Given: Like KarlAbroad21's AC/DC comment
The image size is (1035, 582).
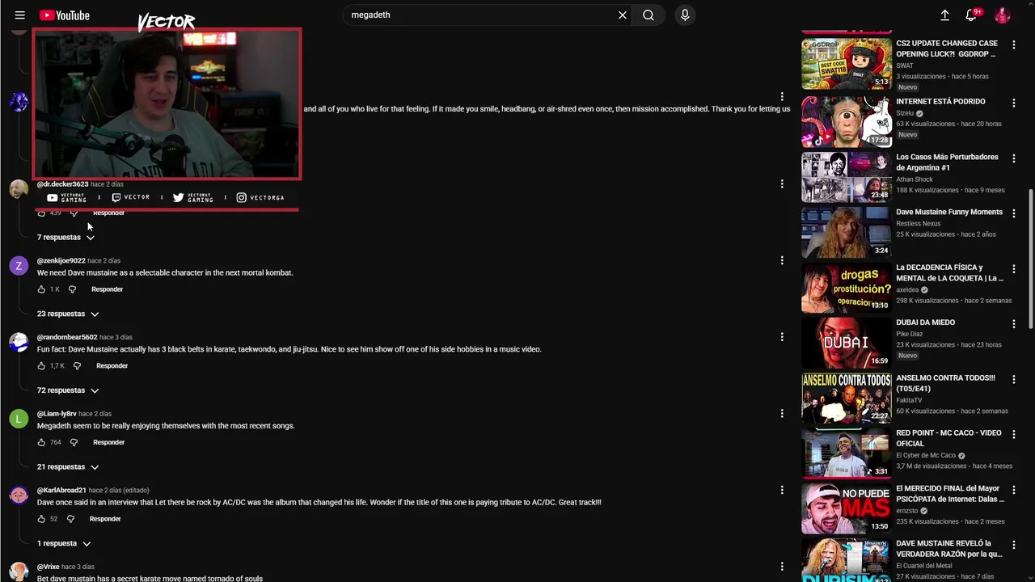Looking at the screenshot, I should [x=41, y=519].
